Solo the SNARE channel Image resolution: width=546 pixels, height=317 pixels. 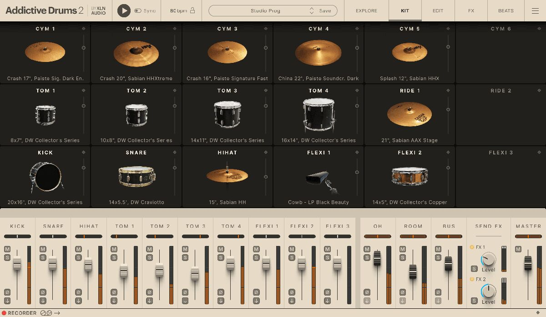(43, 258)
